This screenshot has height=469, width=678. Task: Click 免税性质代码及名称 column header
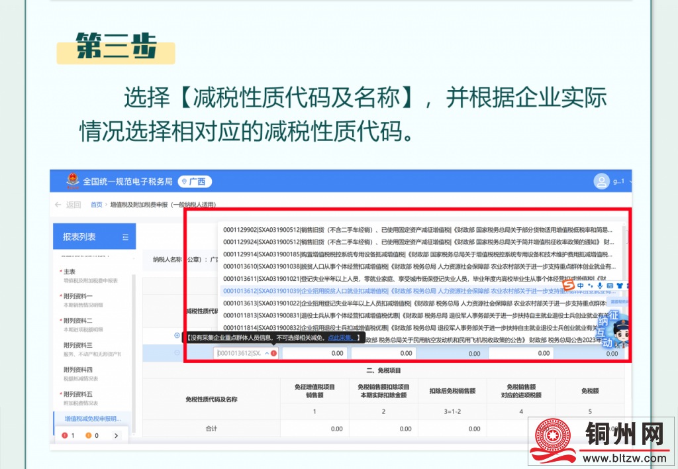211,399
